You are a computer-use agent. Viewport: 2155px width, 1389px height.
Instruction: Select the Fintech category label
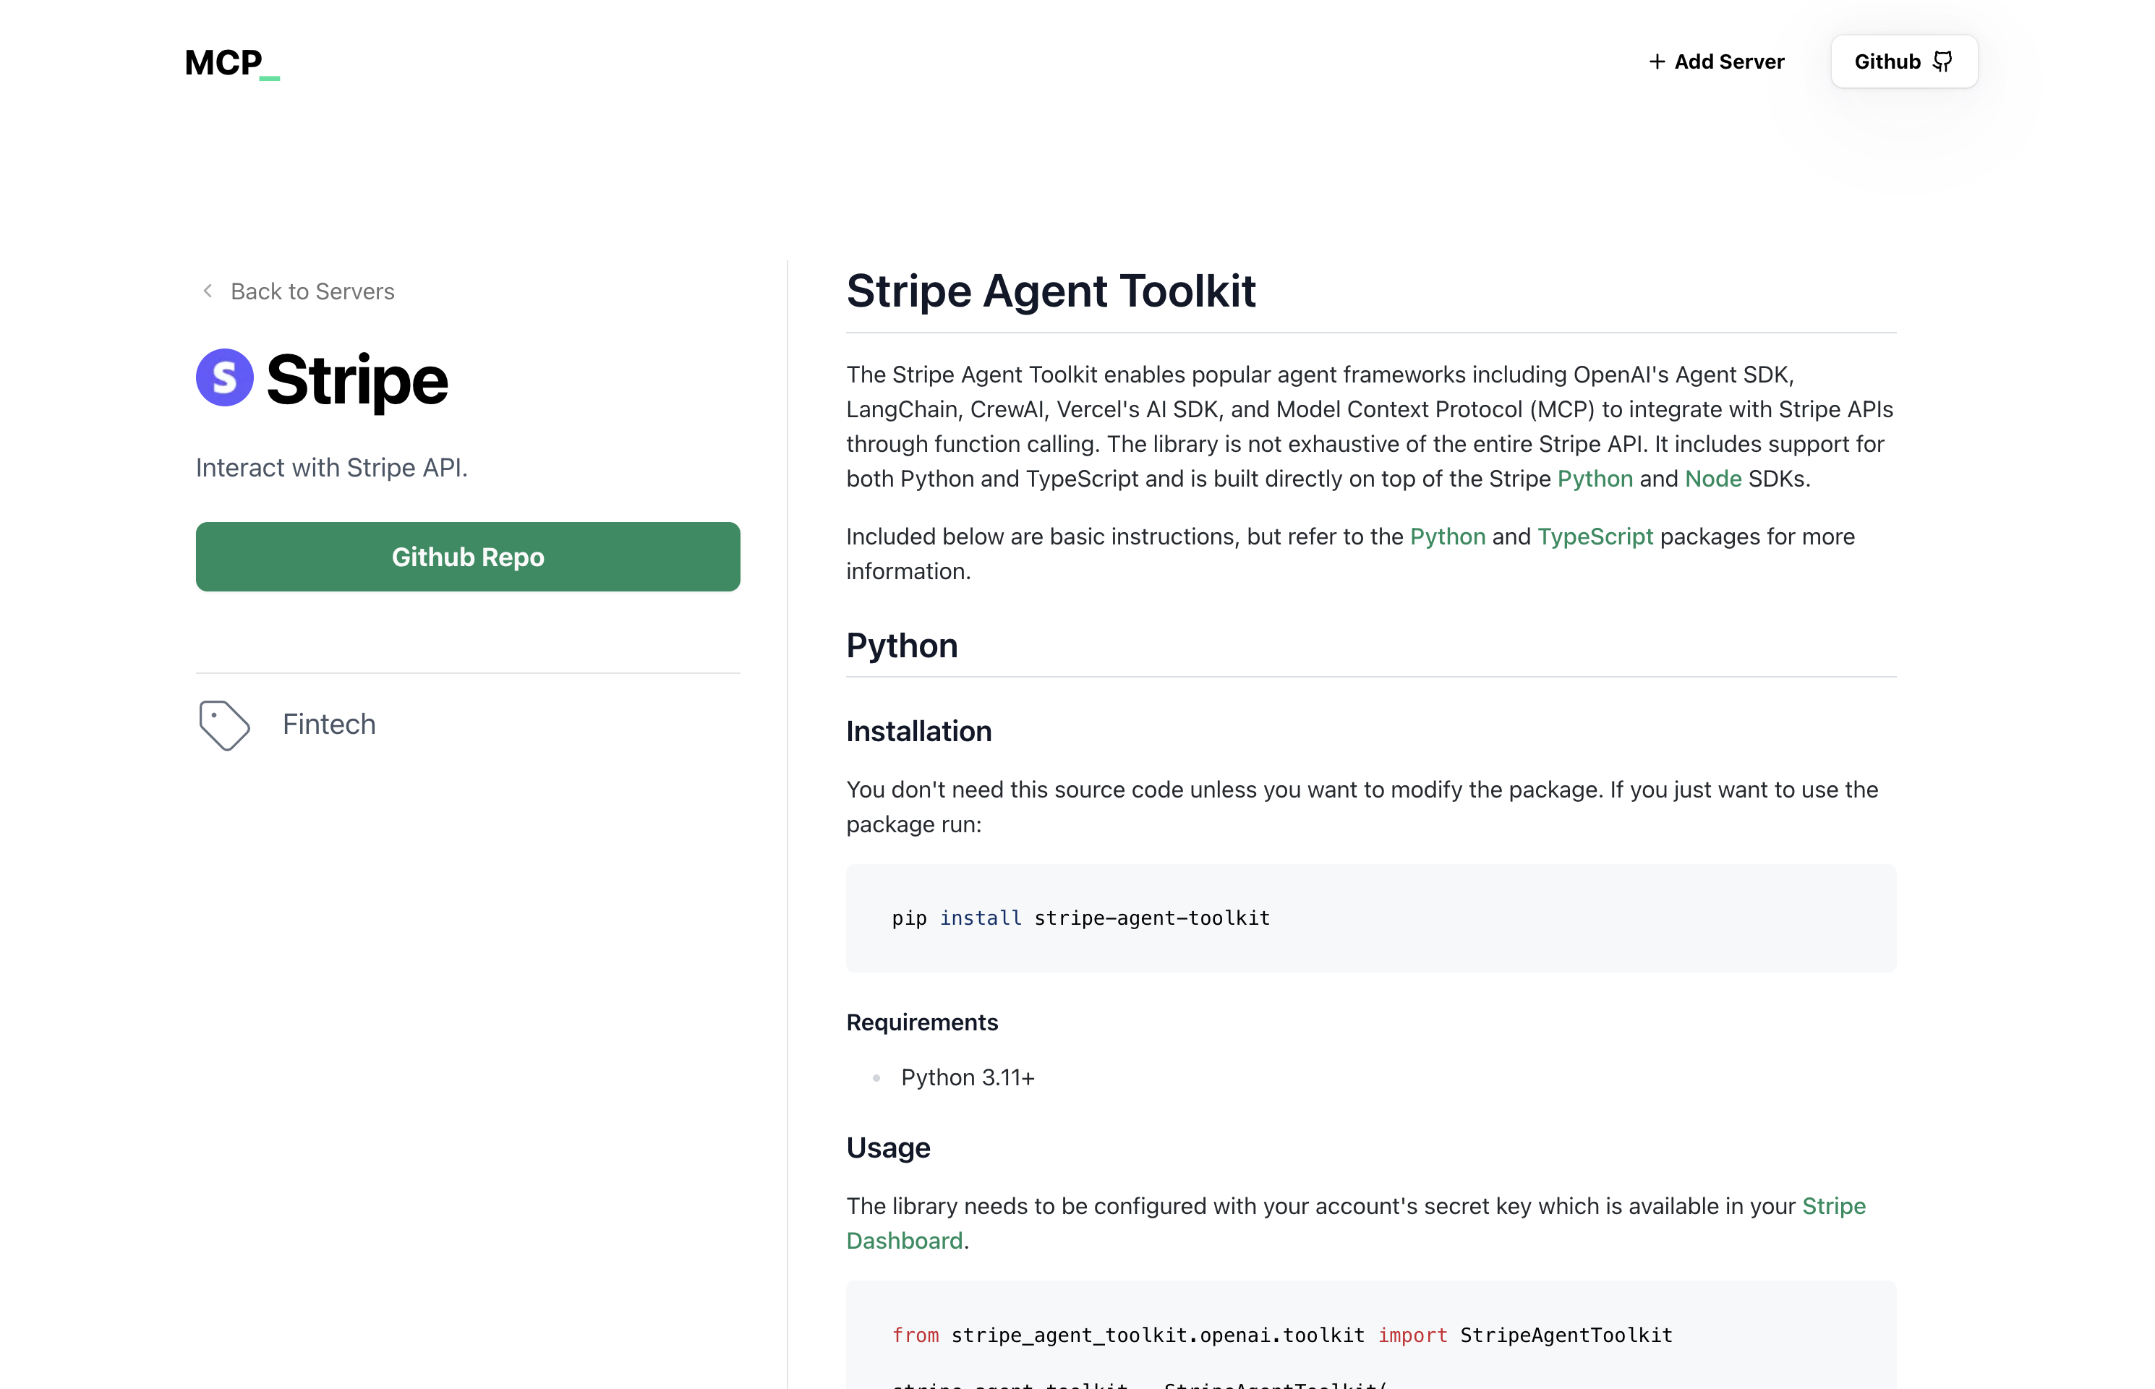[x=328, y=725]
